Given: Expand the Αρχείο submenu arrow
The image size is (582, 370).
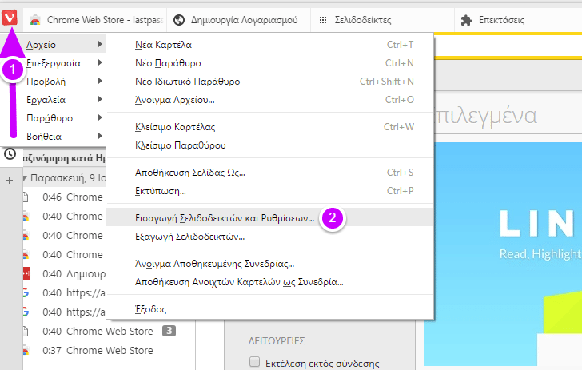Looking at the screenshot, I should (100, 44).
